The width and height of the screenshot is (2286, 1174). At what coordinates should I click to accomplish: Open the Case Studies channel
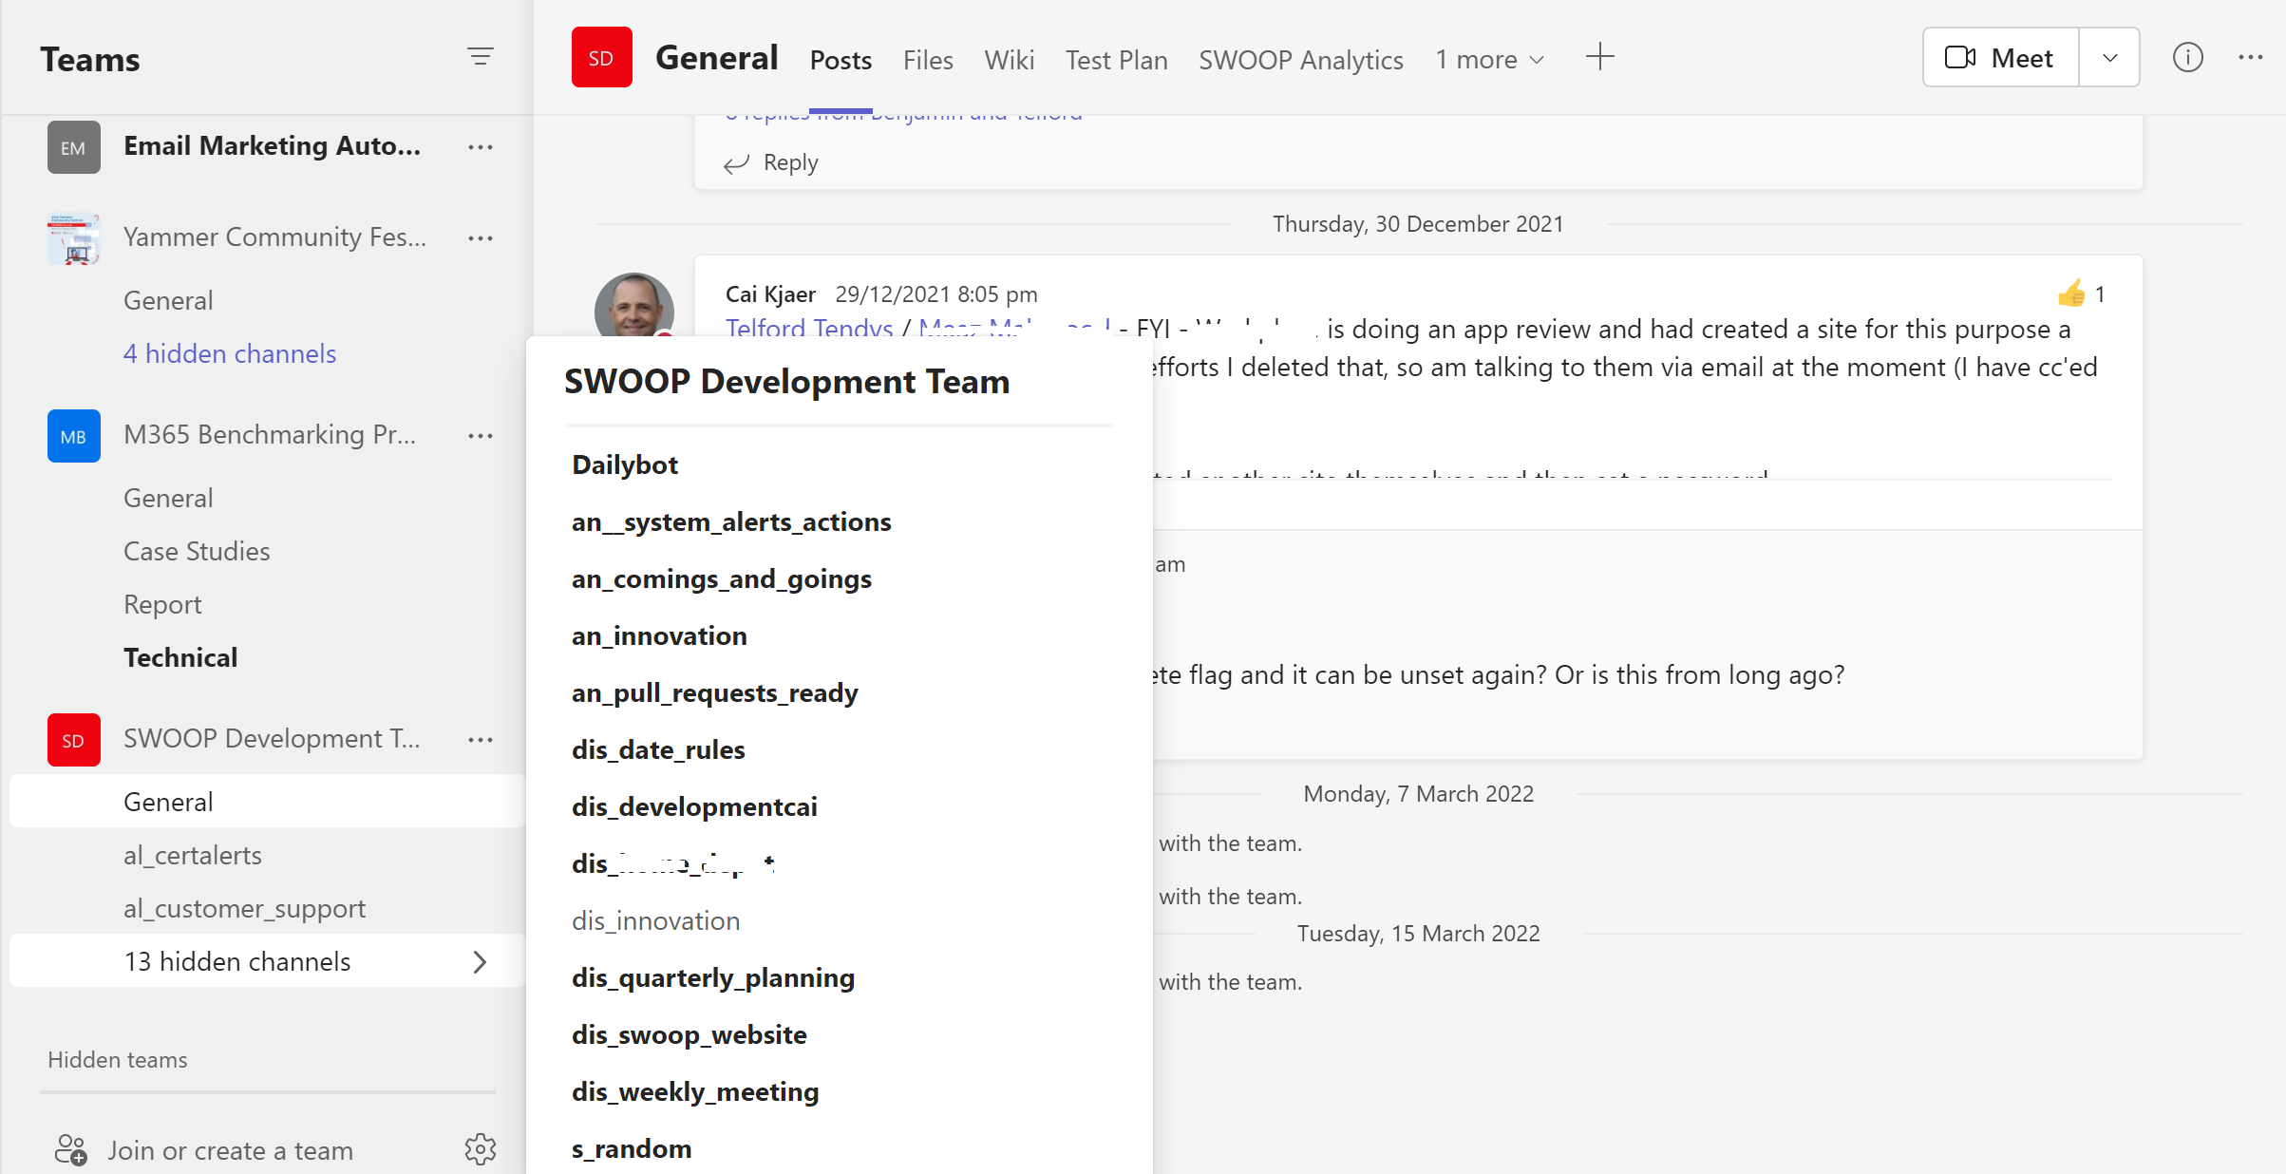(x=197, y=551)
